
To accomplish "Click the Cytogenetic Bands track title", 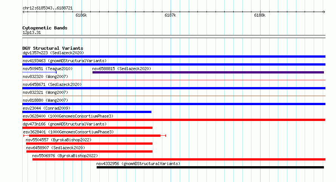I will tap(45, 28).
